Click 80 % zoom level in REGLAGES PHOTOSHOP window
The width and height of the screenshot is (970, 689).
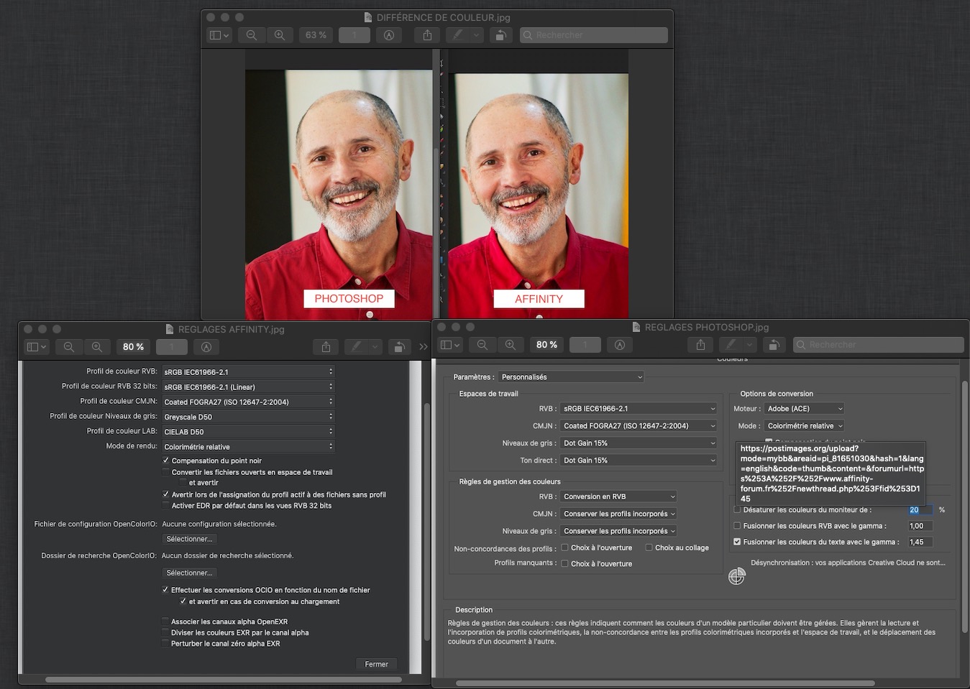[546, 345]
